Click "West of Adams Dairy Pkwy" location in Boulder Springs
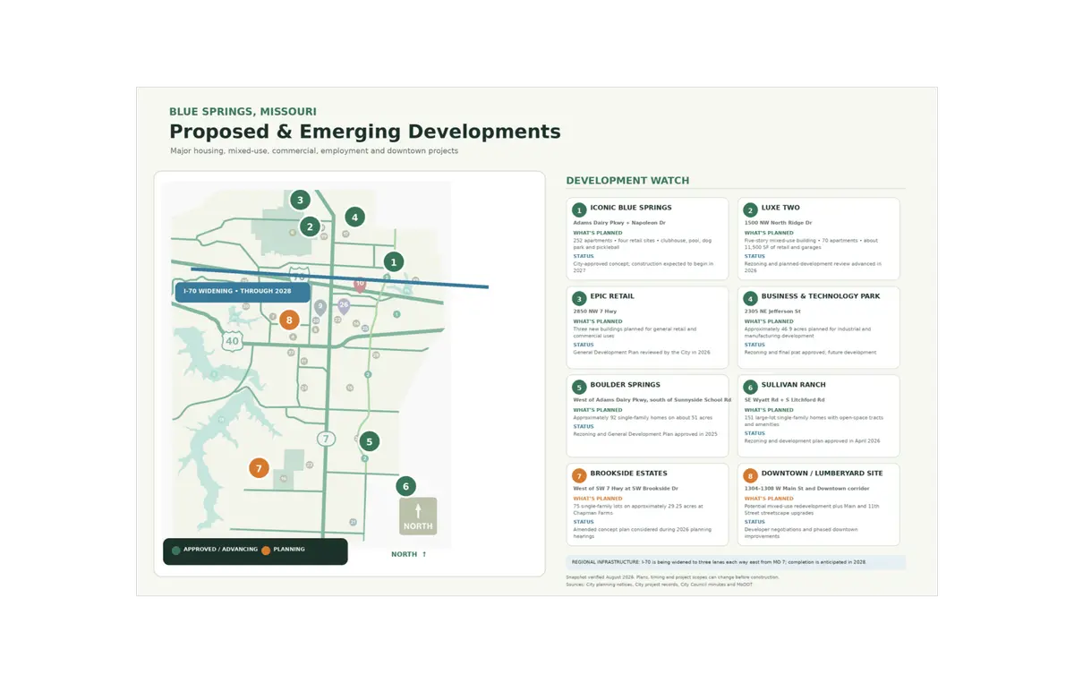Screen dimensions: 1074x683 (652, 400)
